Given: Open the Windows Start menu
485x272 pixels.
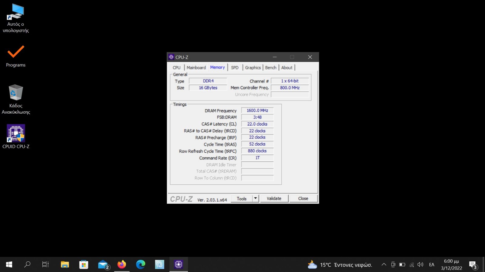Looking at the screenshot, I should click(x=9, y=265).
